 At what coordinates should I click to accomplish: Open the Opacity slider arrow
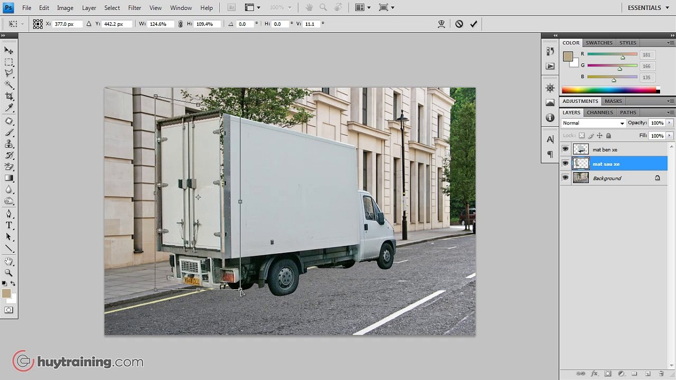(x=669, y=123)
